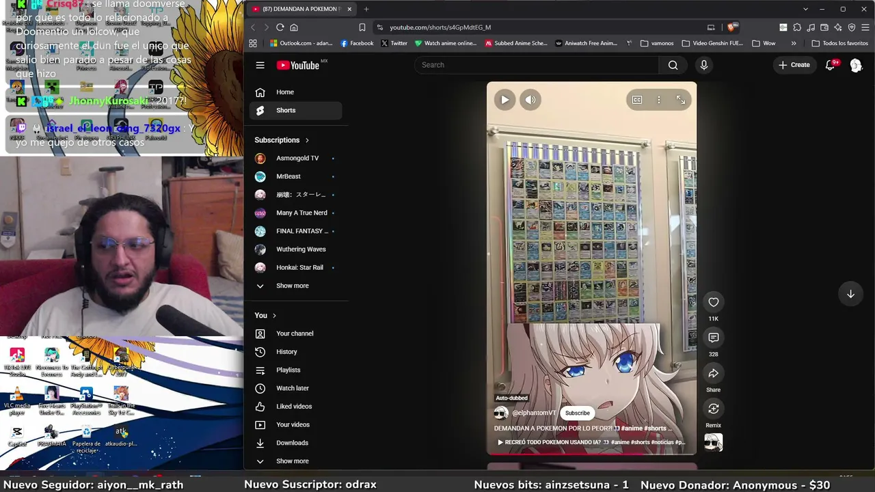Bookmark this page in the address bar
Screen dimensions: 875x492
coord(362,27)
